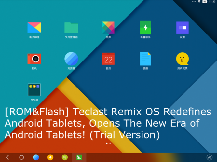This screenshot has width=217, height=162.
Task: Open the 文件管理器 file manager
Action: click(71, 28)
